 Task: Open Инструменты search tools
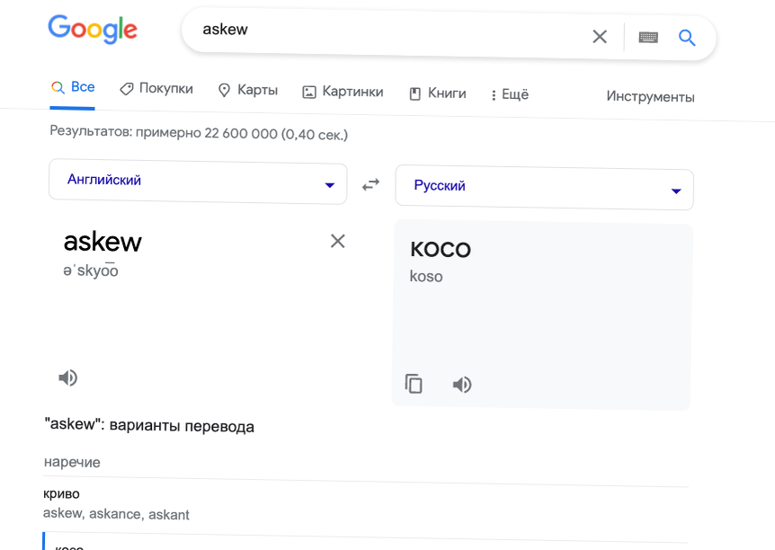(x=650, y=96)
